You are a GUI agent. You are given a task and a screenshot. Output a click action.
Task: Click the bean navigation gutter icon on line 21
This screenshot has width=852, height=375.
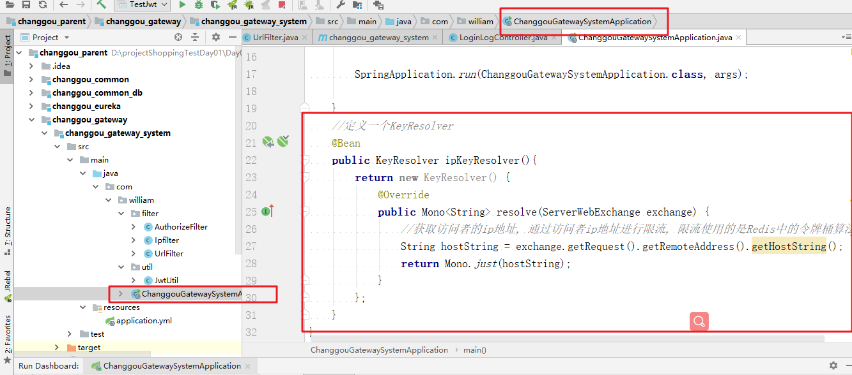[x=268, y=142]
